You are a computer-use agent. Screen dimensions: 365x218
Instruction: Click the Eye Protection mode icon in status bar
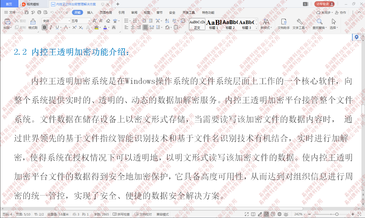tap(286, 214)
